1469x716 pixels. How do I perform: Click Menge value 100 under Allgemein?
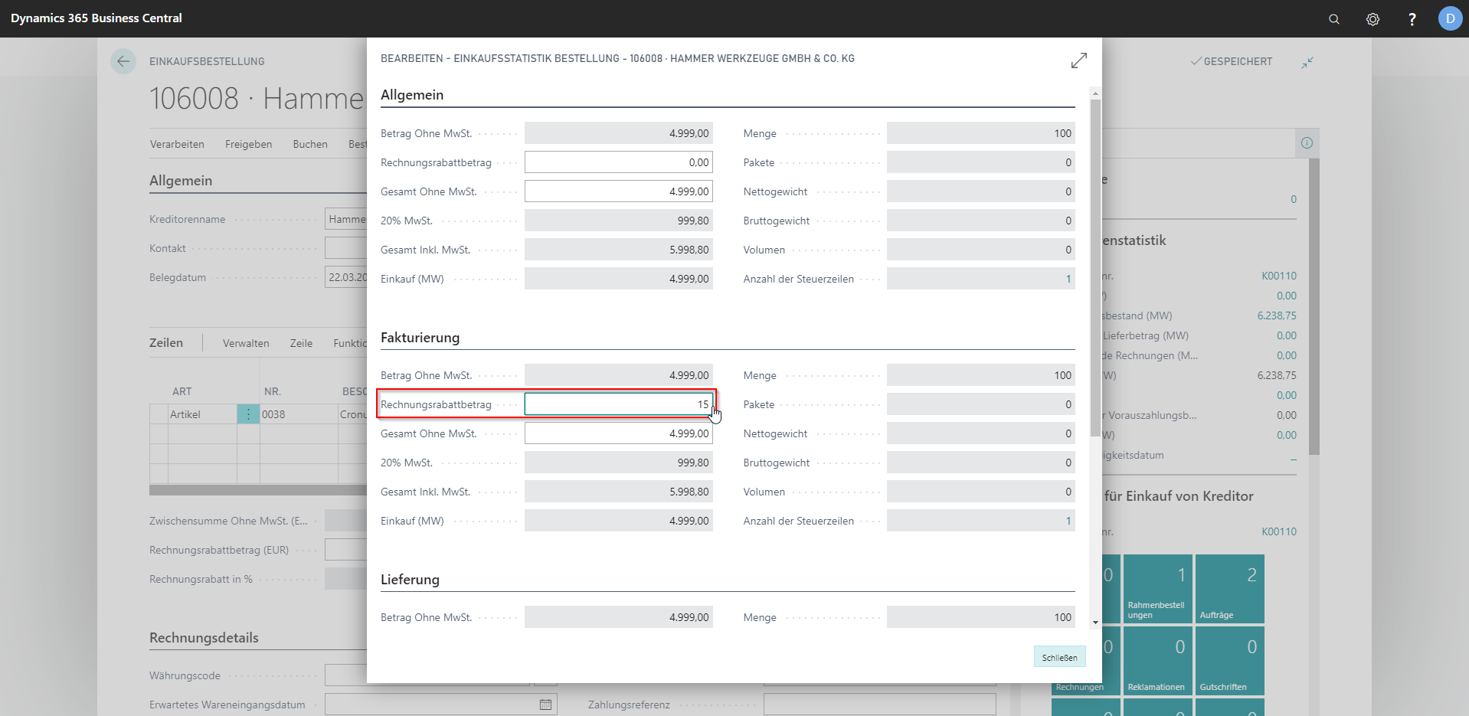click(x=981, y=133)
